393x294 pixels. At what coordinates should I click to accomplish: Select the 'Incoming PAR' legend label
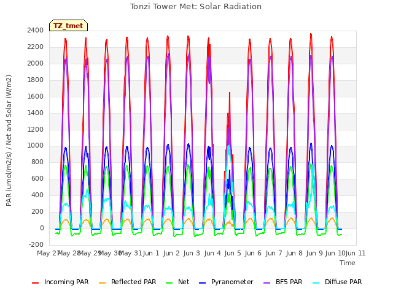(x=66, y=282)
